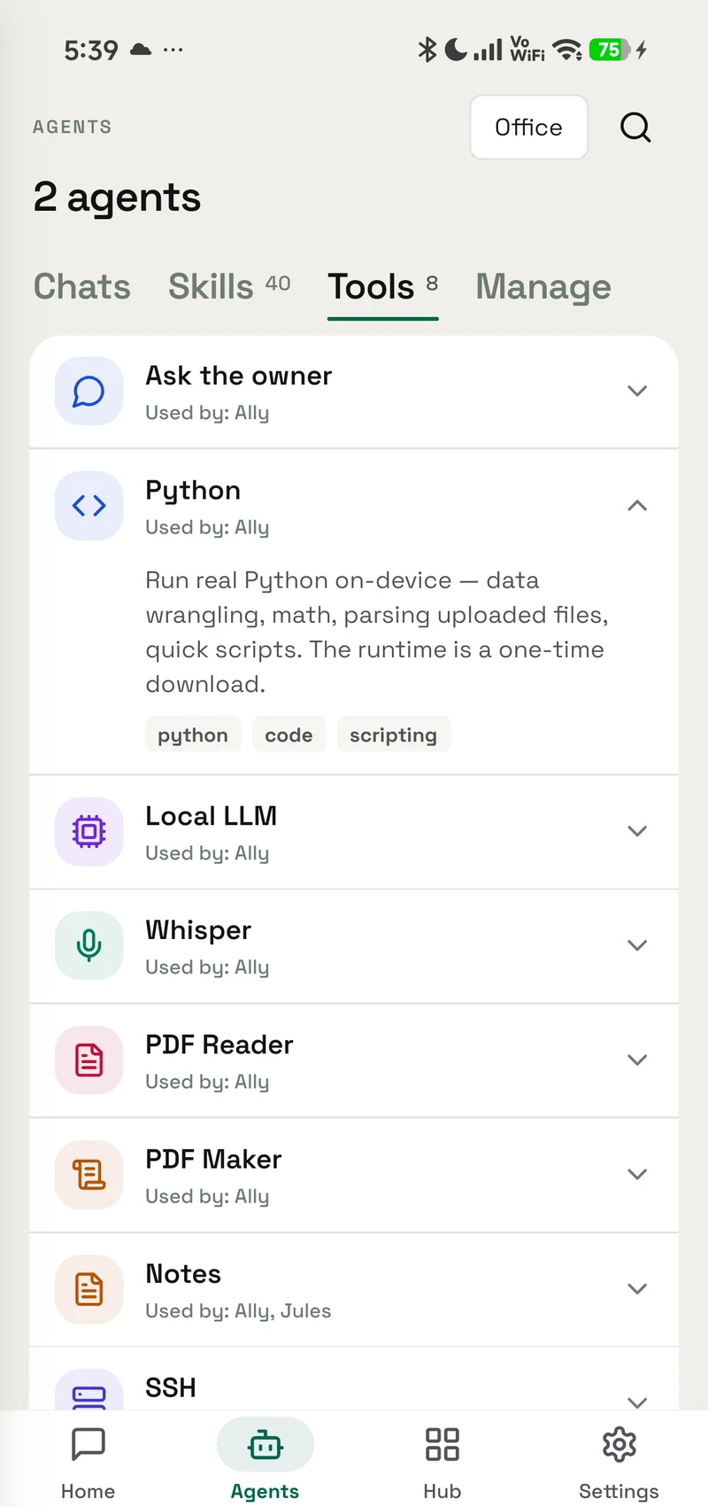Tap the SSH title text
Viewport: 708px width, 1507px height.
pos(171,1387)
